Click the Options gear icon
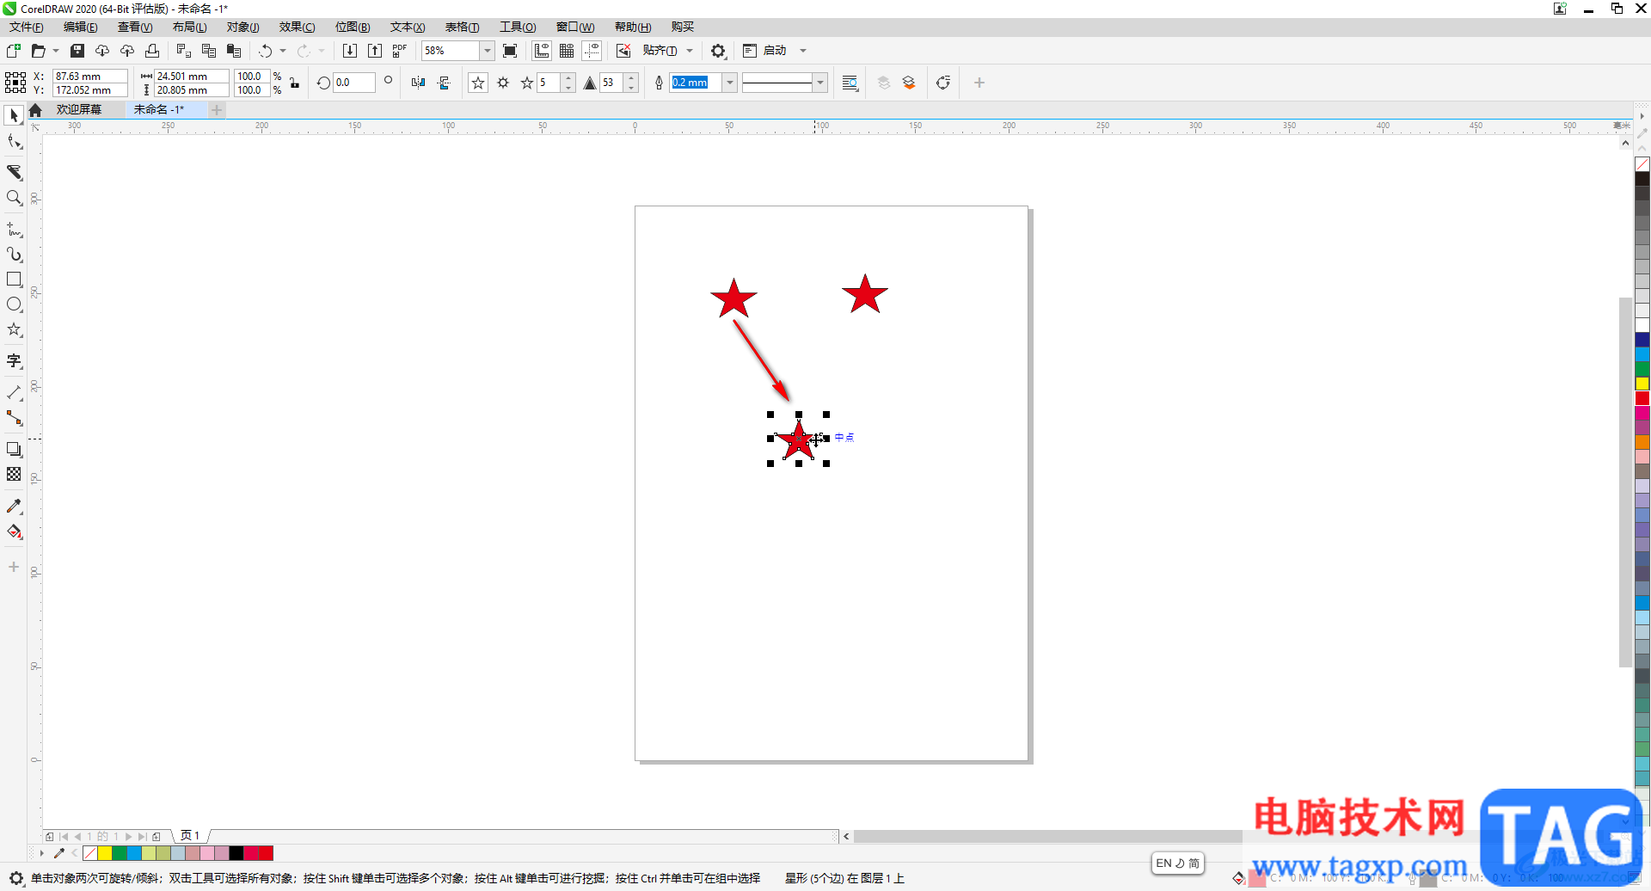1651x891 pixels. pos(718,51)
